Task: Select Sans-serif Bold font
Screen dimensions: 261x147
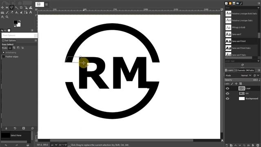Action: [241, 41]
